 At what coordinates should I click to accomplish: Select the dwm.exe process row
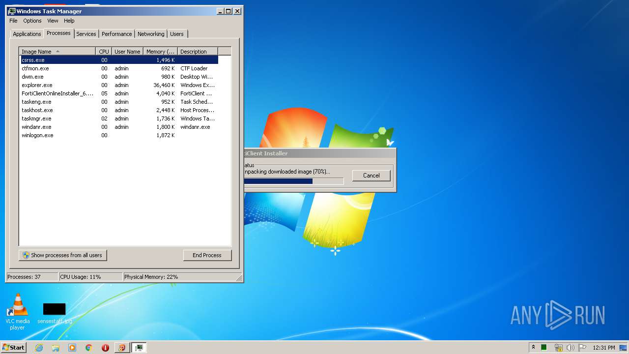coord(118,77)
